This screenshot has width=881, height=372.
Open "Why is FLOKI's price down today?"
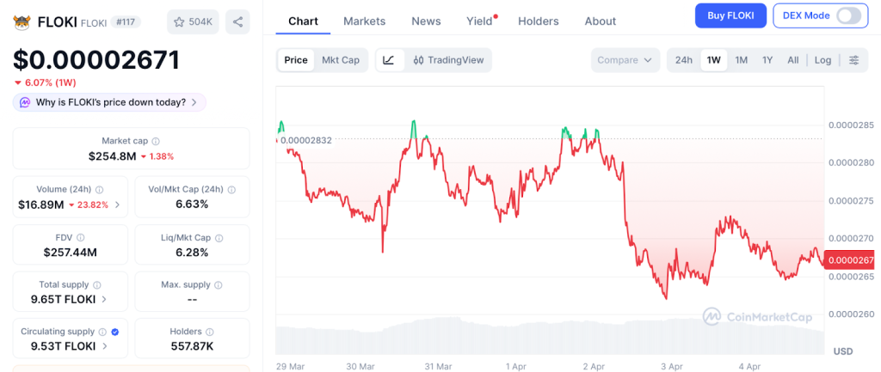109,102
